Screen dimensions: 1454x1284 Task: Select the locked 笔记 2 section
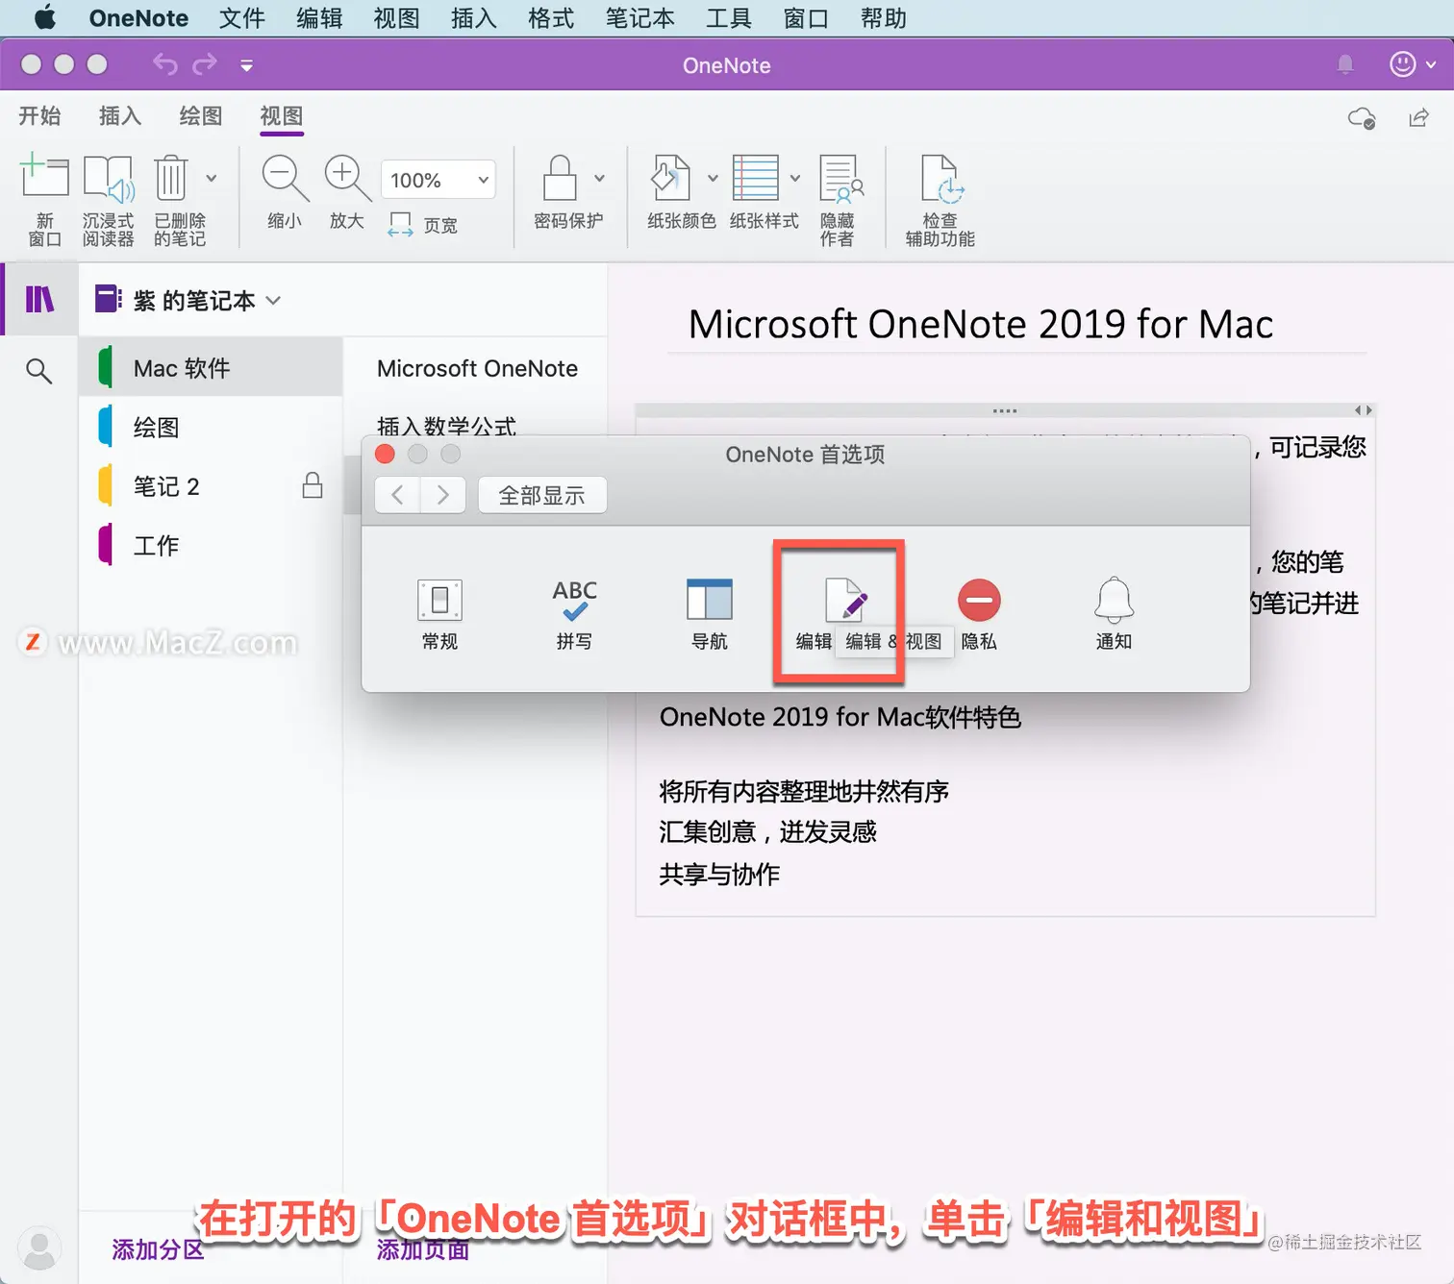(x=211, y=486)
